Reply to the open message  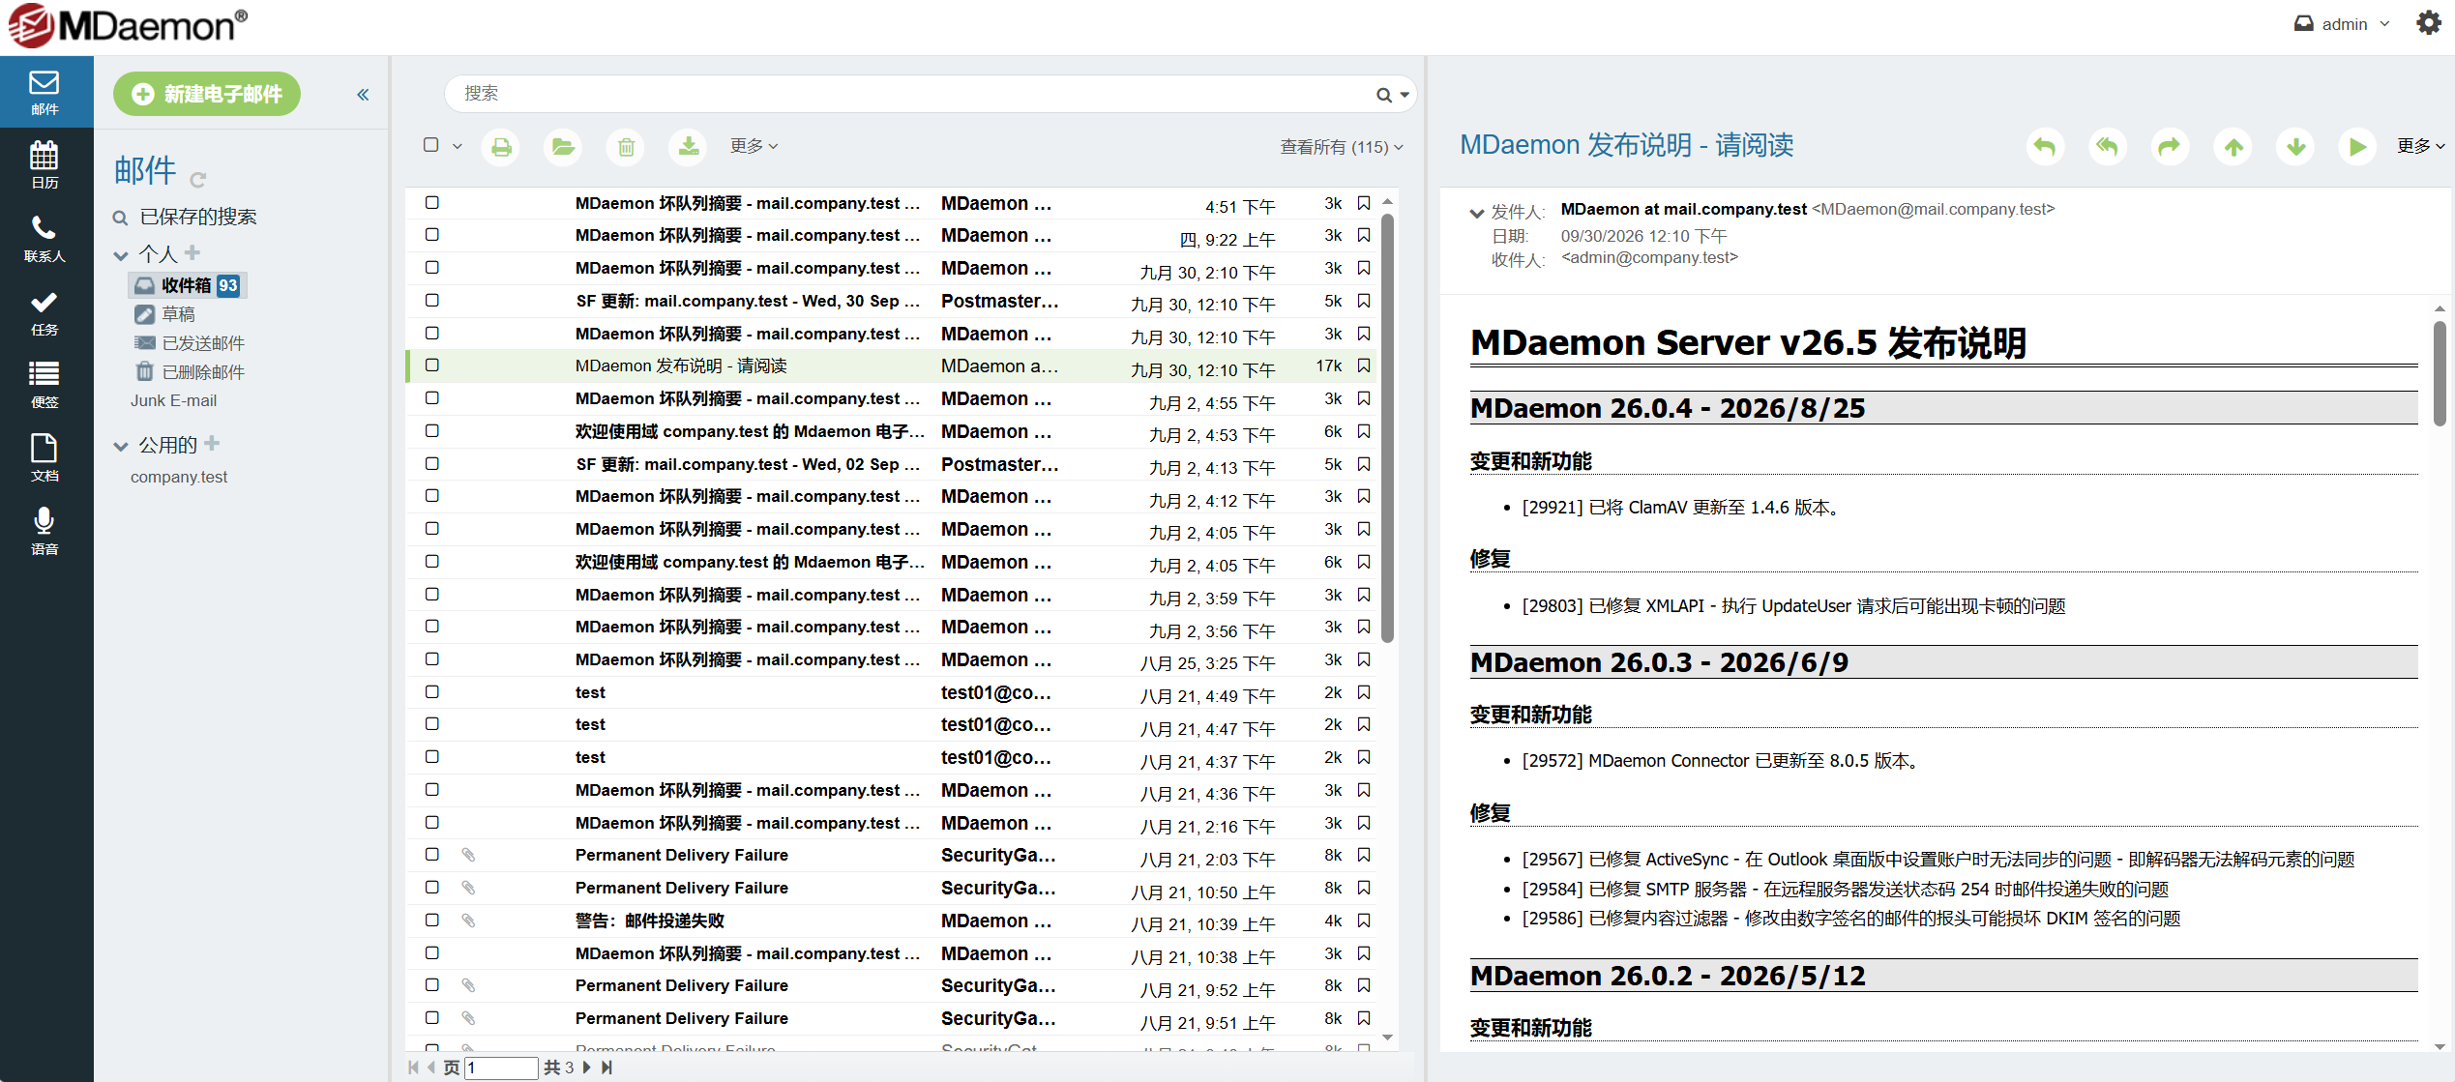[2045, 147]
